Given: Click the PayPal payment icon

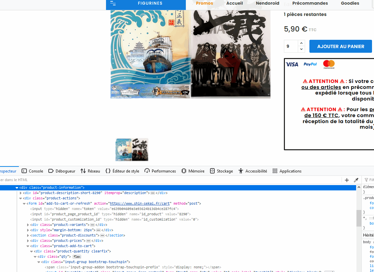Looking at the screenshot, I should tap(310, 64).
